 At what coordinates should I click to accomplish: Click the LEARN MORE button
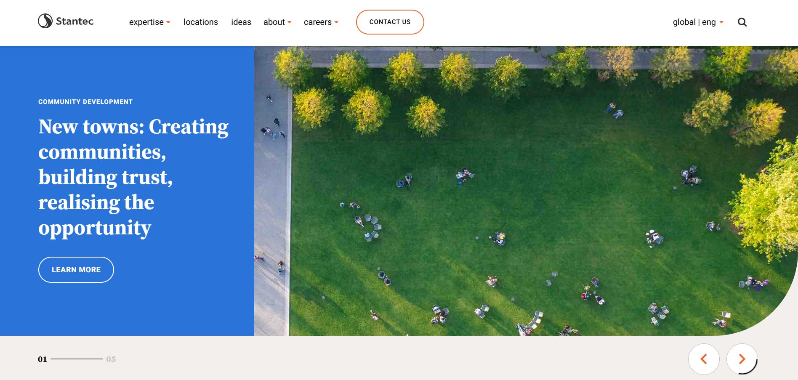click(x=76, y=269)
